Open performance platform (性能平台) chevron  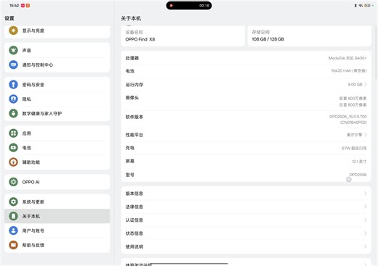(366, 135)
